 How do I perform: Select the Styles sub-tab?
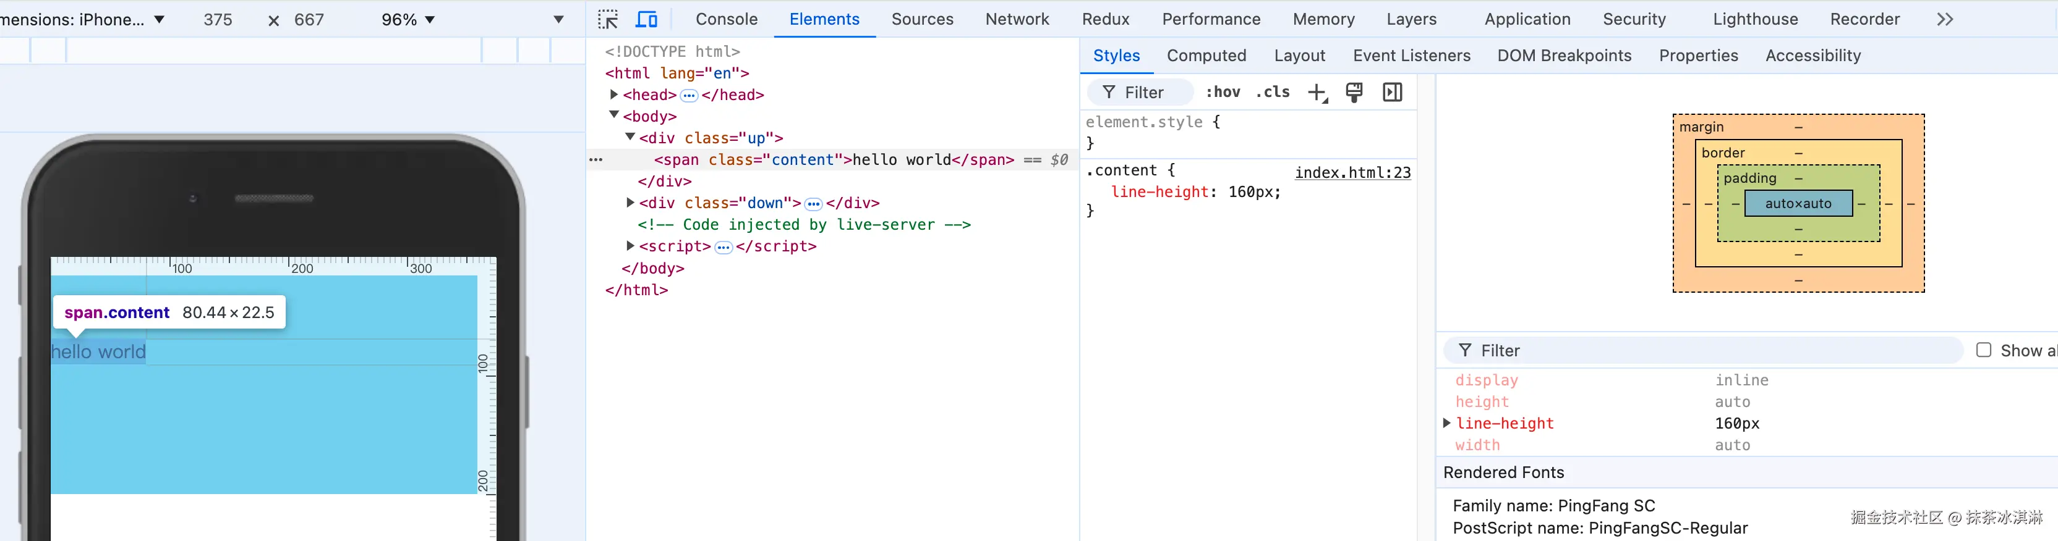click(1116, 56)
